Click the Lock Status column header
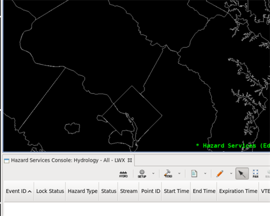The width and height of the screenshot is (270, 216). click(x=50, y=191)
